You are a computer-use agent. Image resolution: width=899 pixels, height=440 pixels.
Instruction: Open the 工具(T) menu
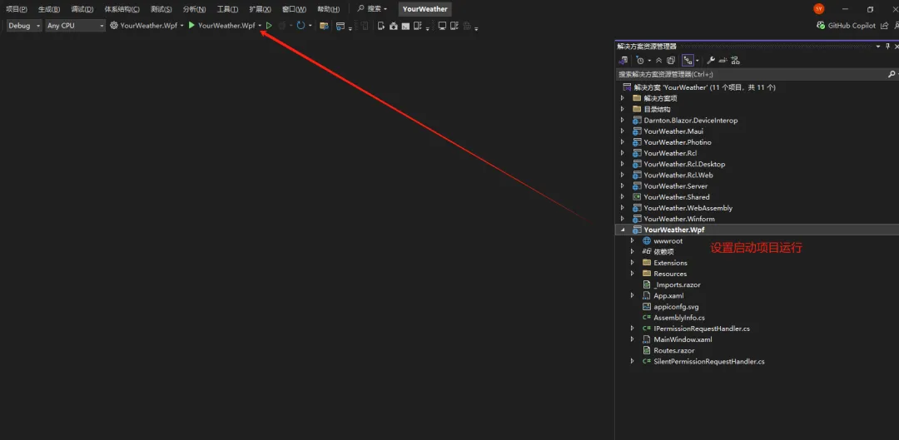tap(227, 9)
